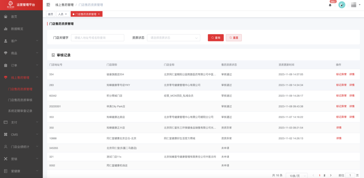Click store name 测试门店11x
Screen dimensions: 364x178
(x=114, y=157)
